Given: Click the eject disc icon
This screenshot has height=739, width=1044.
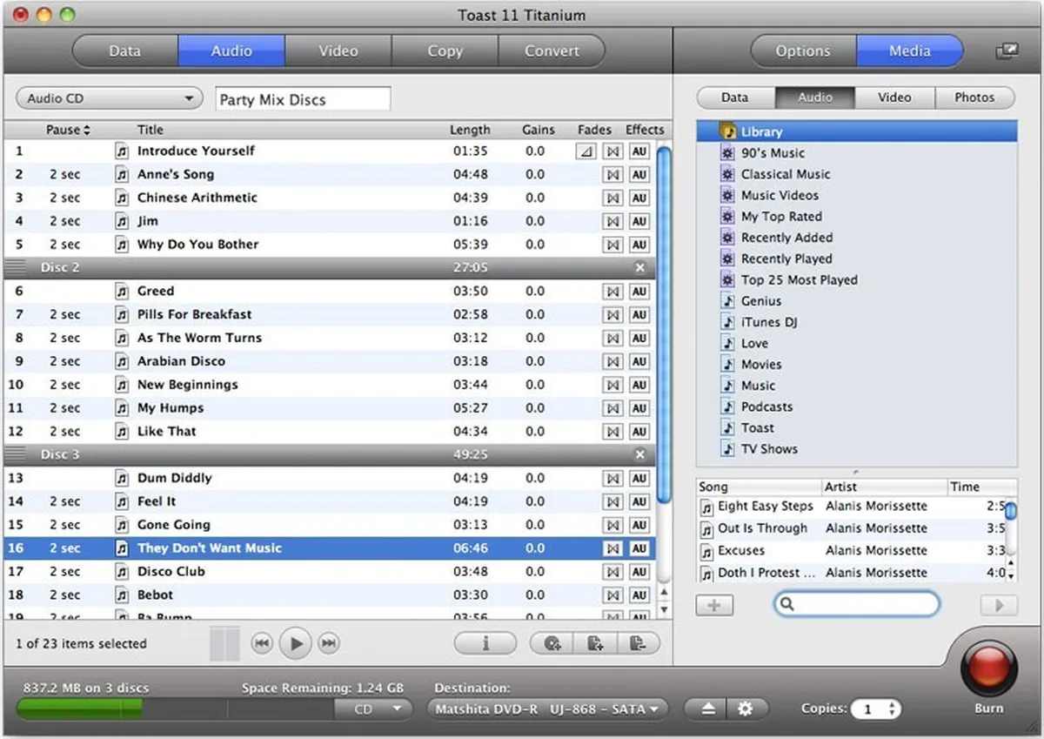Looking at the screenshot, I should [708, 709].
